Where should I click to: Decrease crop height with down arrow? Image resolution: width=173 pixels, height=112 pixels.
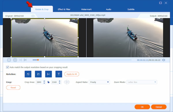[x=60, y=83]
